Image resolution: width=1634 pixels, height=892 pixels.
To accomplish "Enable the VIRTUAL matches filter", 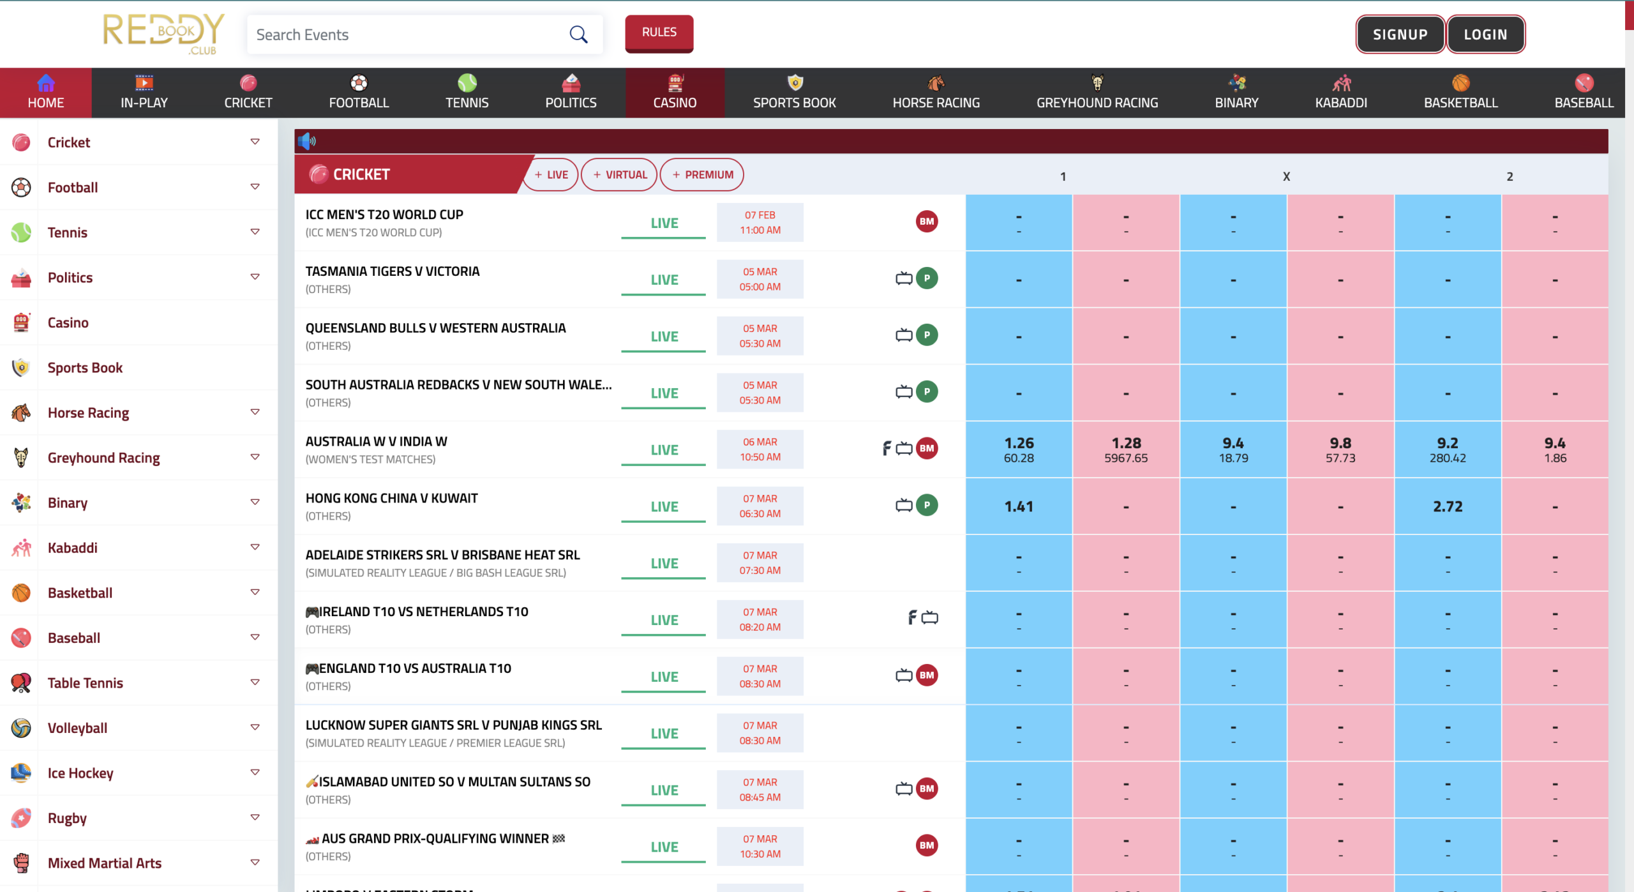I will (x=618, y=174).
